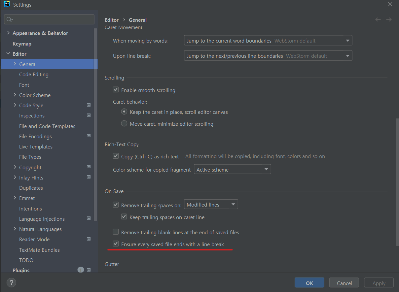Disable the Enable smooth scrolling checkbox
This screenshot has height=292, width=399.
pyautogui.click(x=116, y=89)
